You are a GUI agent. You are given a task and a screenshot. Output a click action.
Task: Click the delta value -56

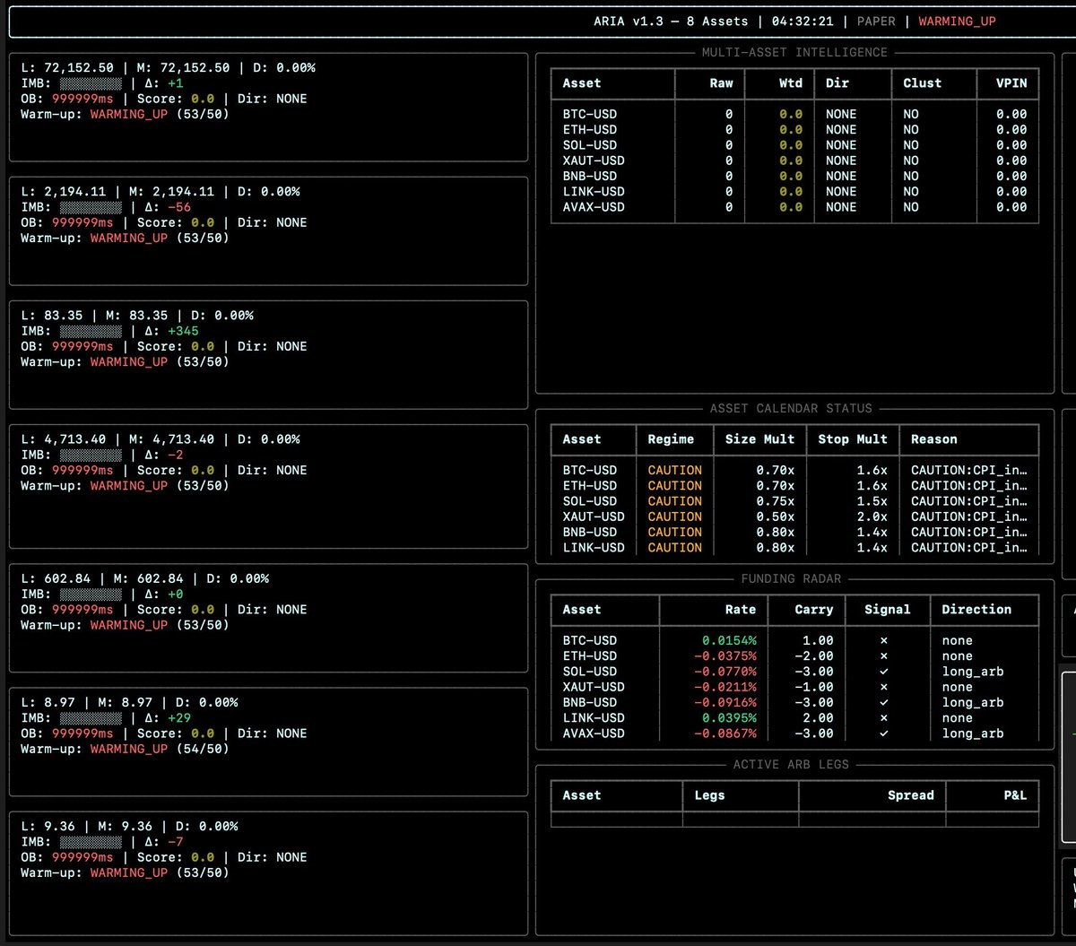179,207
